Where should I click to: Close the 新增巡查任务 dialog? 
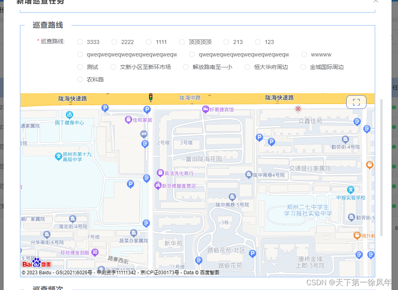(x=375, y=2)
